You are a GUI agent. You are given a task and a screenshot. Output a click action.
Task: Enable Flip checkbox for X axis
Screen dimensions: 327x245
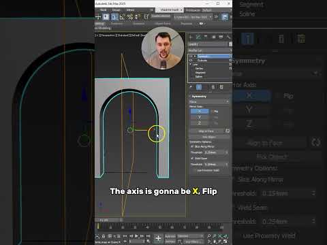coord(213,112)
